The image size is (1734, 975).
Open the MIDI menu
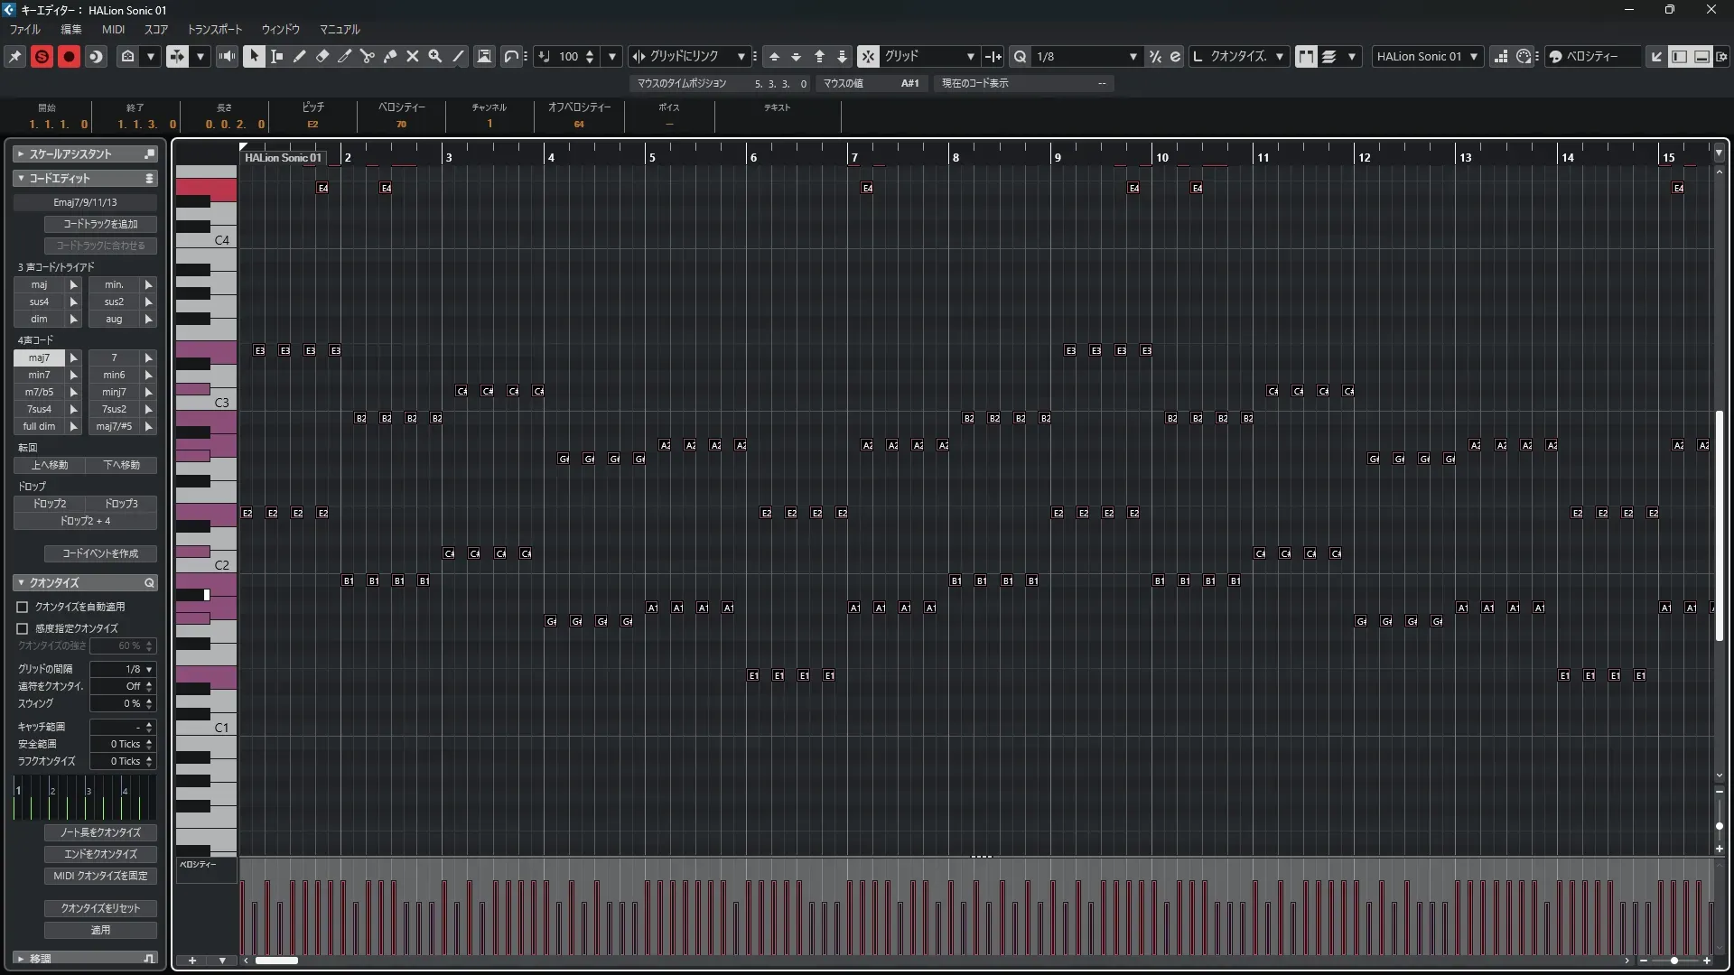pyautogui.click(x=113, y=30)
